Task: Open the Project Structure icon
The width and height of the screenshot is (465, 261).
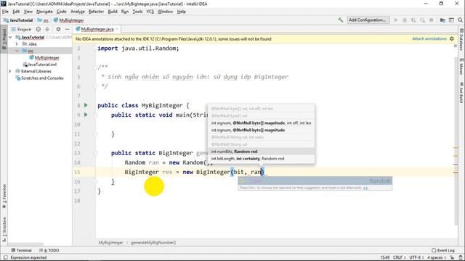Action: point(442,20)
